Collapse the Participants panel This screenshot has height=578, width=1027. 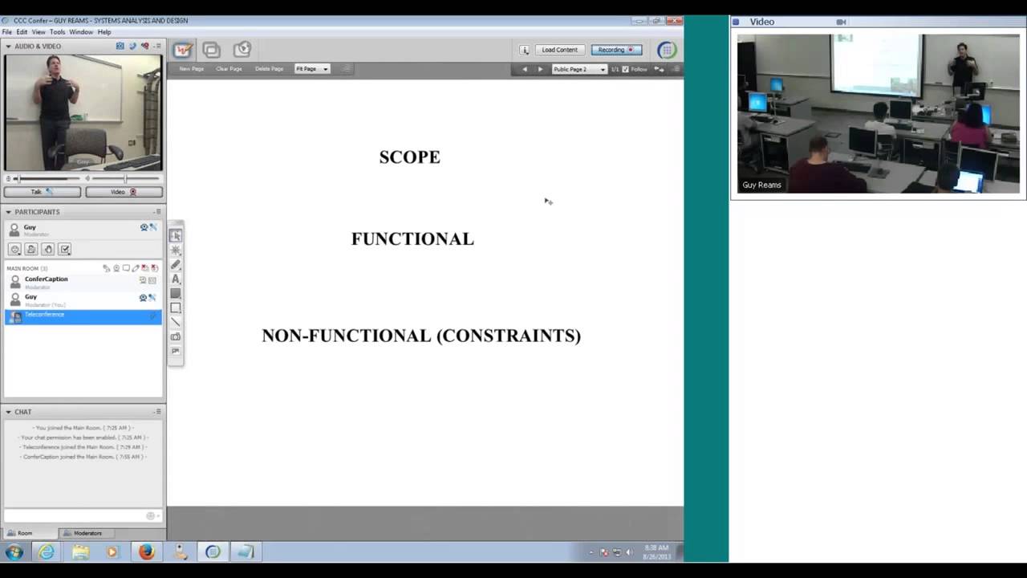8,212
